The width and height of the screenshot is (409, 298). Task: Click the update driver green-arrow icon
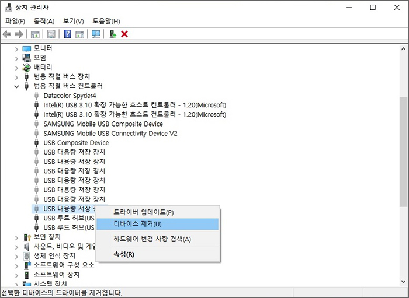point(112,34)
